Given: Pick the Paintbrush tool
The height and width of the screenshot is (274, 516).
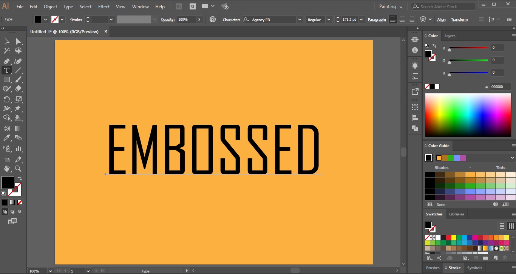Looking at the screenshot, I should tap(18, 79).
